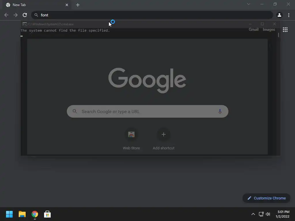Click the Chrome forward arrow
The width and height of the screenshot is (295, 221).
click(16, 15)
